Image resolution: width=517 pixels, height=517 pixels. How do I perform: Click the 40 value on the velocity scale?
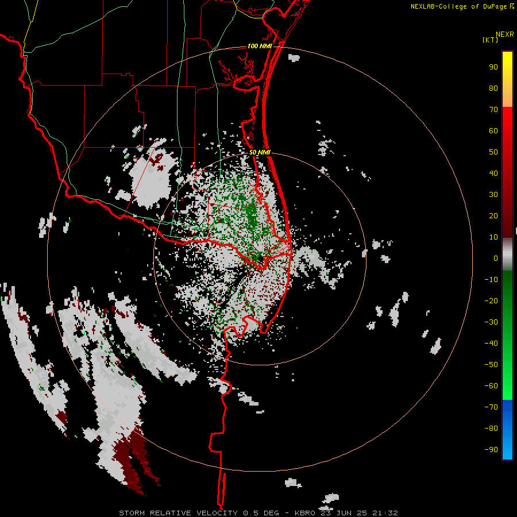493,173
